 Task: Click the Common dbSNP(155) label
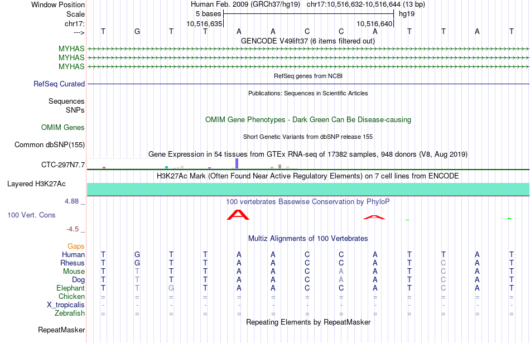pos(49,144)
